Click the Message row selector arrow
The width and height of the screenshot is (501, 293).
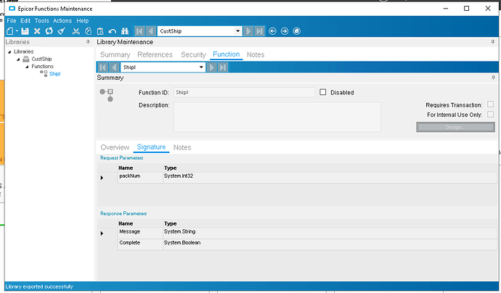[x=102, y=234]
